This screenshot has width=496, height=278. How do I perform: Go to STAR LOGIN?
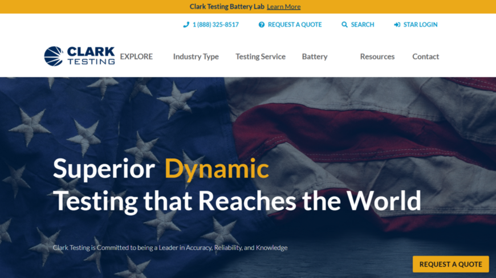[420, 24]
